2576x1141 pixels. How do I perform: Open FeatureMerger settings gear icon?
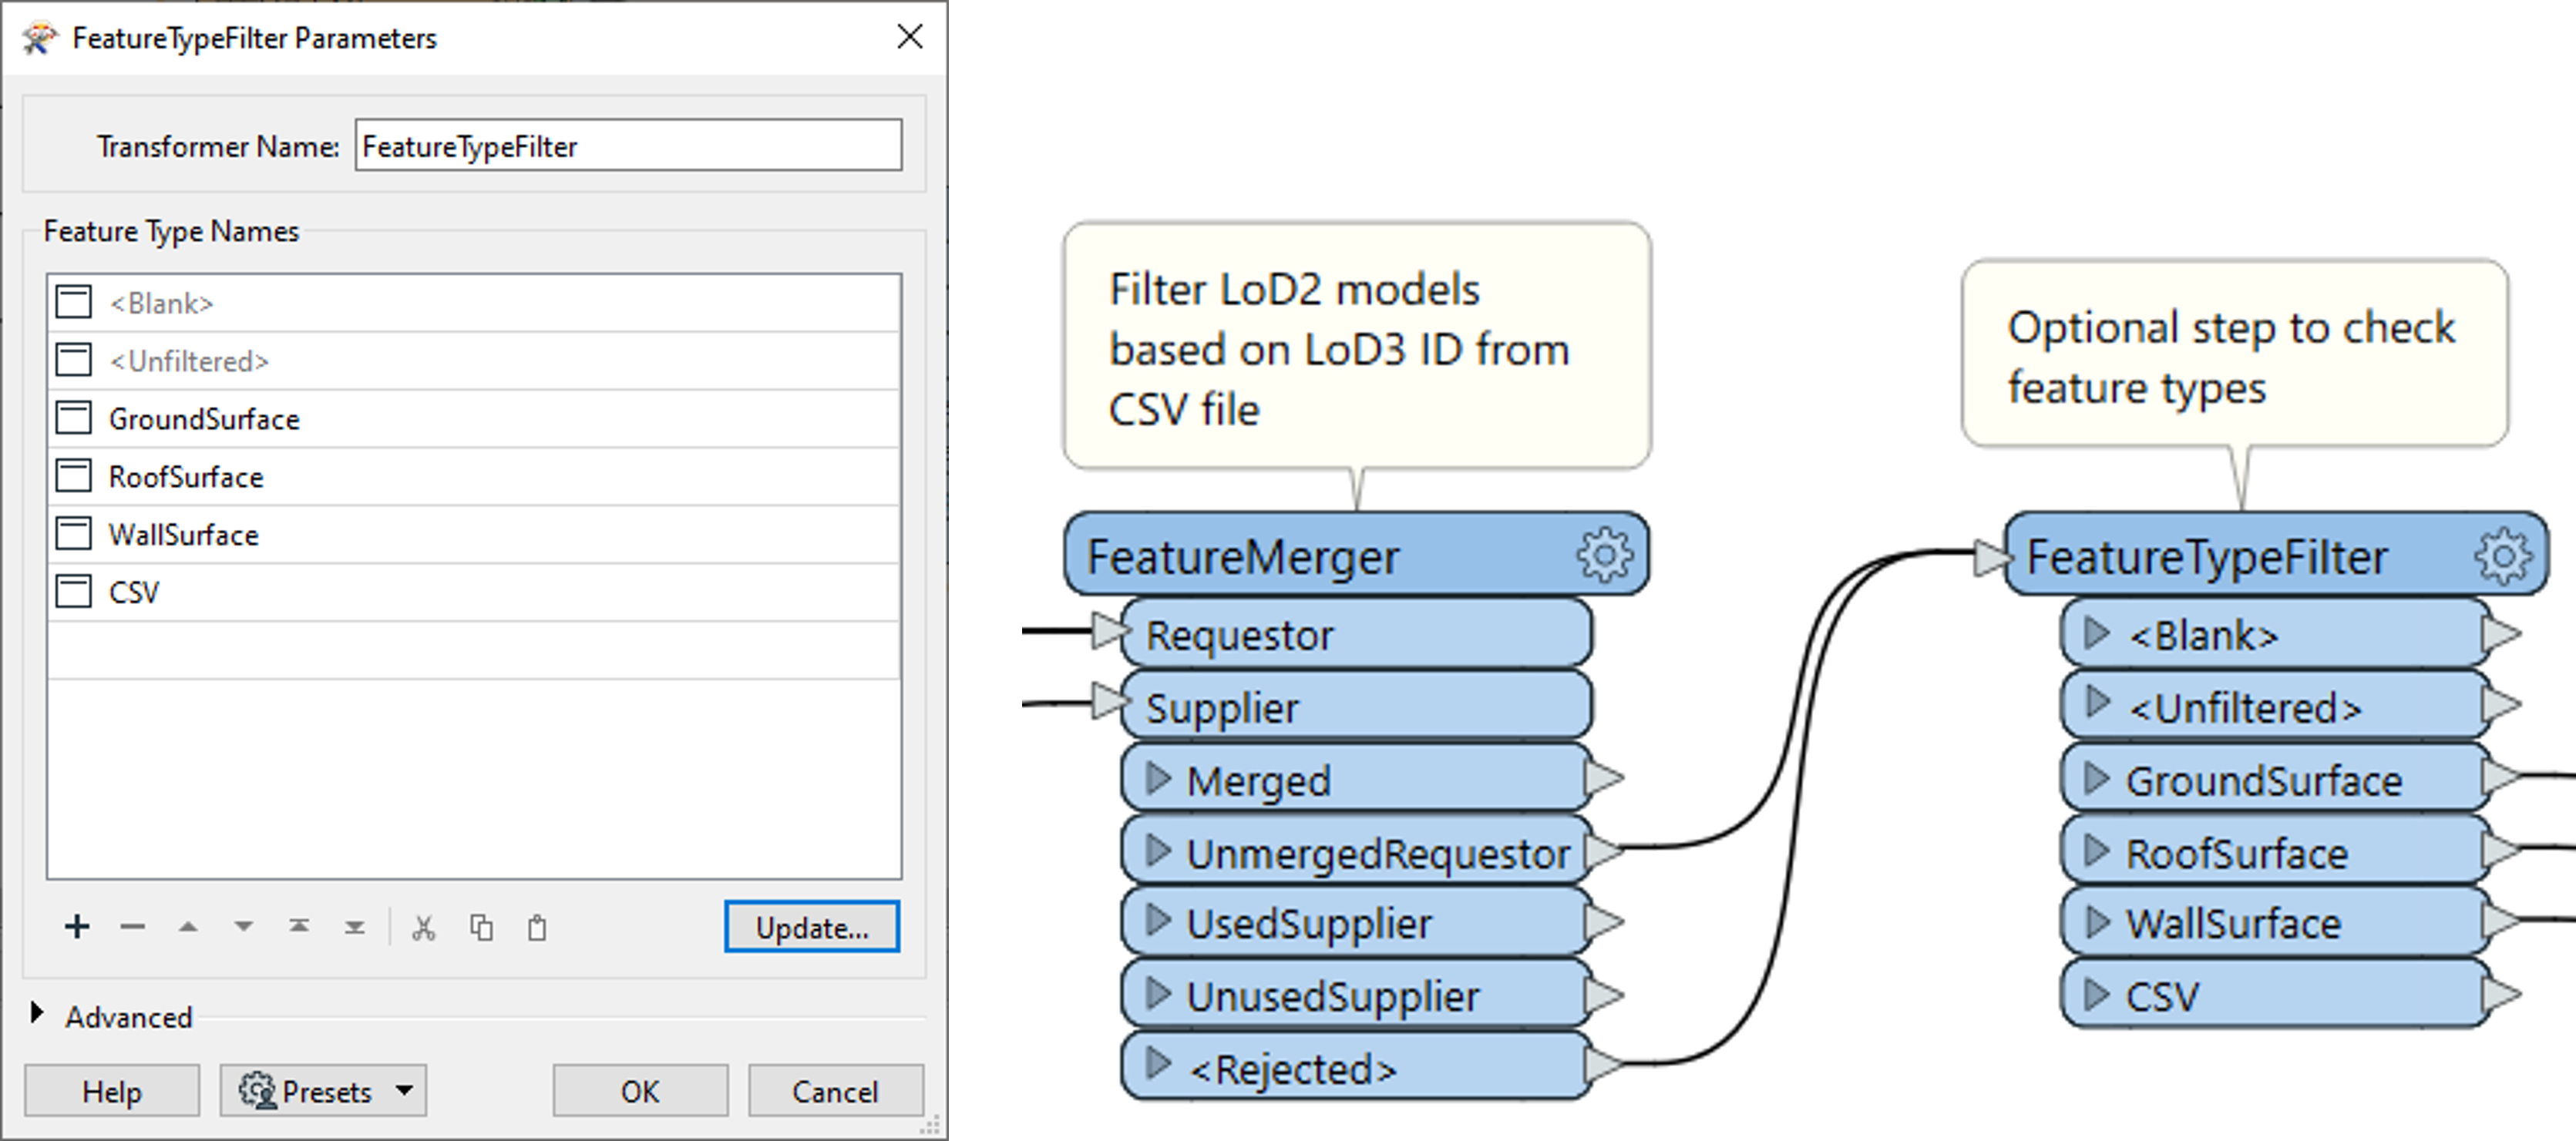point(1605,555)
